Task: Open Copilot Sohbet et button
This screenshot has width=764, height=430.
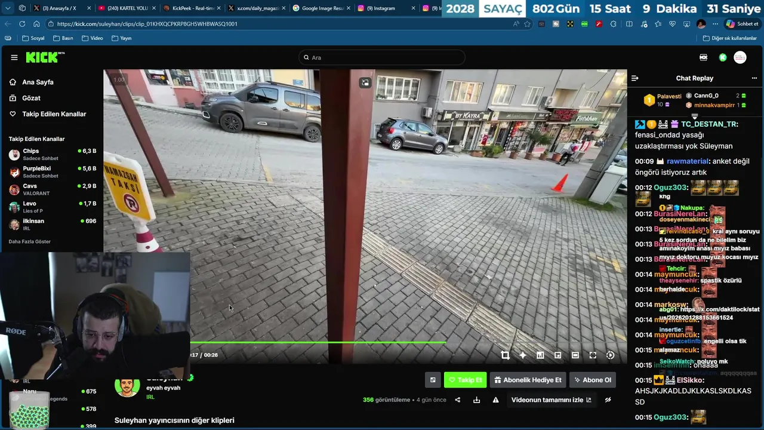Action: tap(742, 24)
